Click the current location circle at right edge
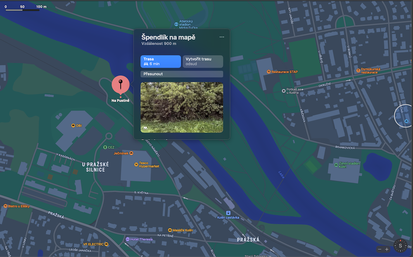The width and height of the screenshot is (413, 257). [x=404, y=116]
